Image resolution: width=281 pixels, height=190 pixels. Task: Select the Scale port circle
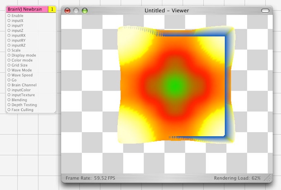pyautogui.click(x=9, y=50)
